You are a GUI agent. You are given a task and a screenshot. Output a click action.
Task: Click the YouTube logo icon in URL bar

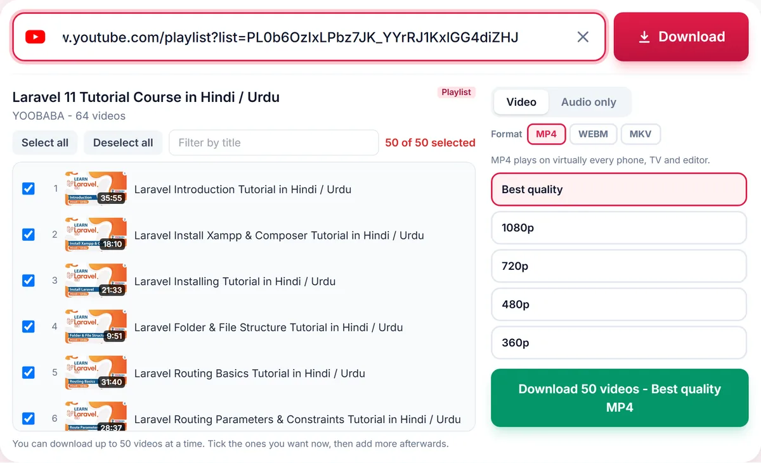(35, 37)
